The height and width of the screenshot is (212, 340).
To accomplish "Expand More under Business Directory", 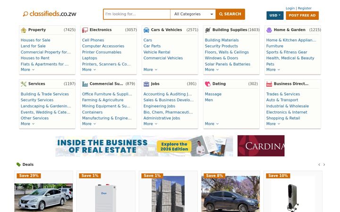I will [273, 124].
